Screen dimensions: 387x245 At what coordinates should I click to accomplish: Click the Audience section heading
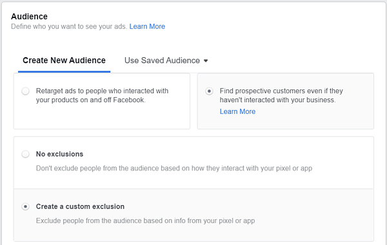(x=30, y=17)
